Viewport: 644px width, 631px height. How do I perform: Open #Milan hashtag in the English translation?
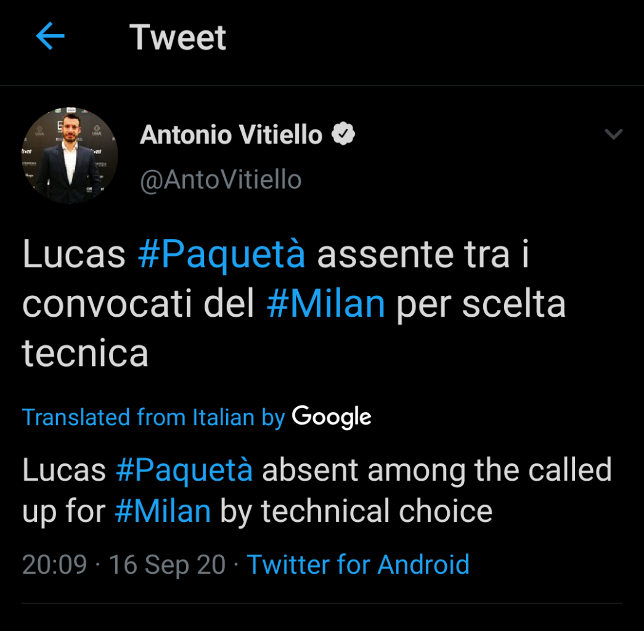(163, 512)
